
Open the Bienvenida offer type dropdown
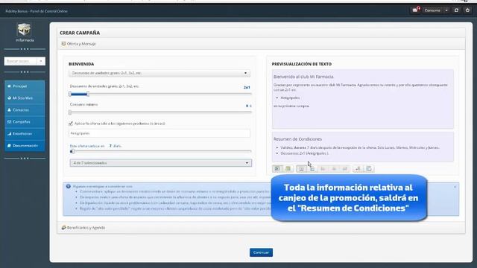(x=159, y=73)
